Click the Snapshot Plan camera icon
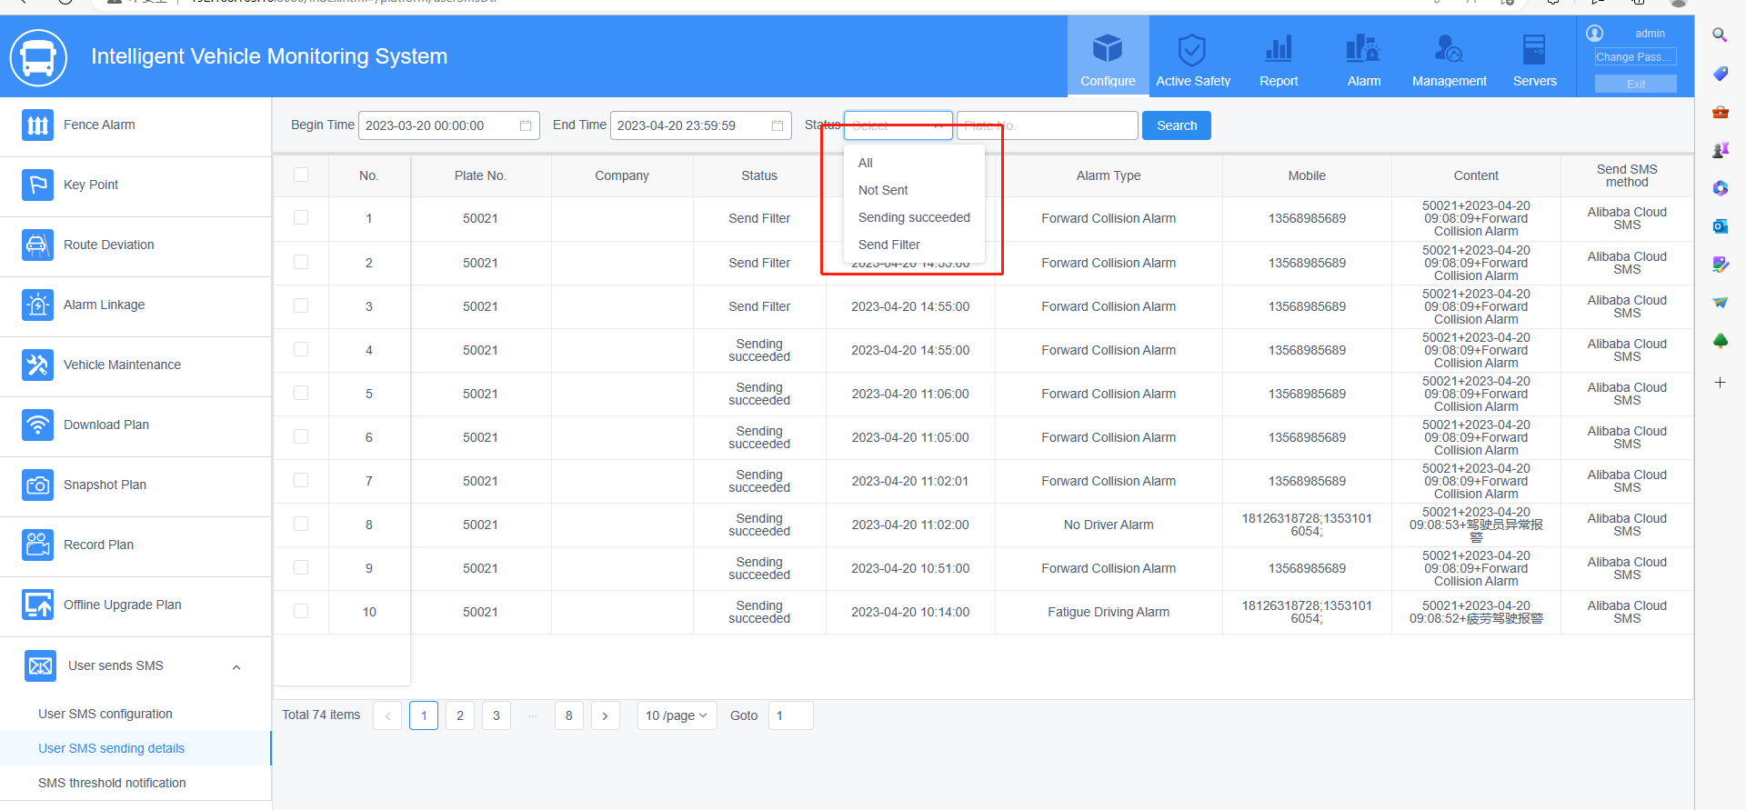The image size is (1746, 810). (x=37, y=485)
